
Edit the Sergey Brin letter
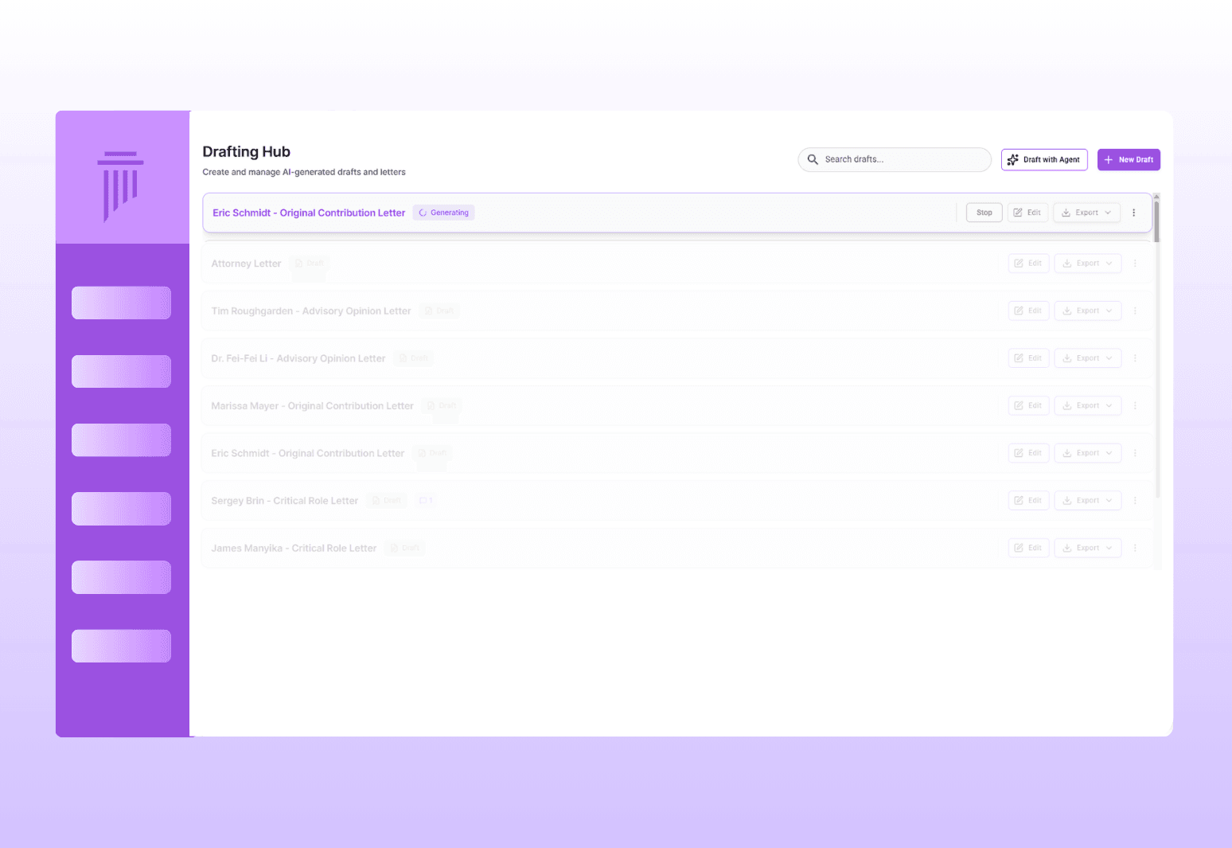pyautogui.click(x=1028, y=500)
